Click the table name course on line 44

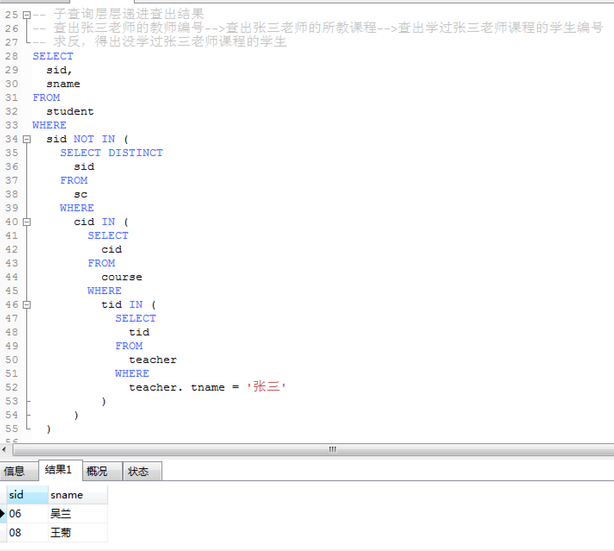click(122, 277)
